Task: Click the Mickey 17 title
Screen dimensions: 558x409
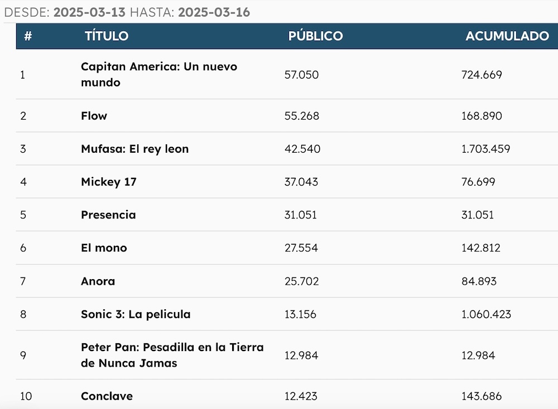Action: click(x=108, y=182)
